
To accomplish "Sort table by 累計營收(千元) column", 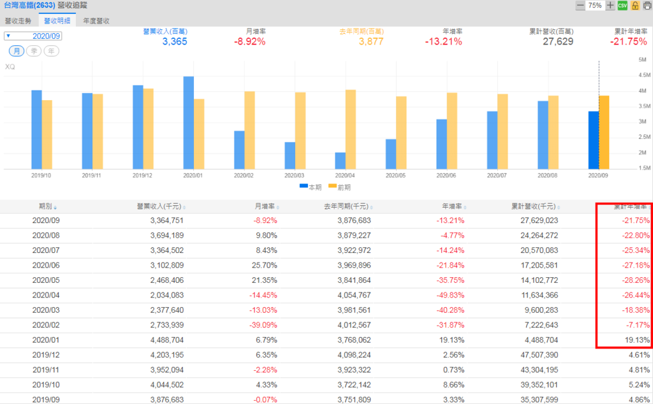I will [x=536, y=207].
